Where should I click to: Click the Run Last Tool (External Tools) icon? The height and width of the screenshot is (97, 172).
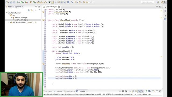pos(26,2)
